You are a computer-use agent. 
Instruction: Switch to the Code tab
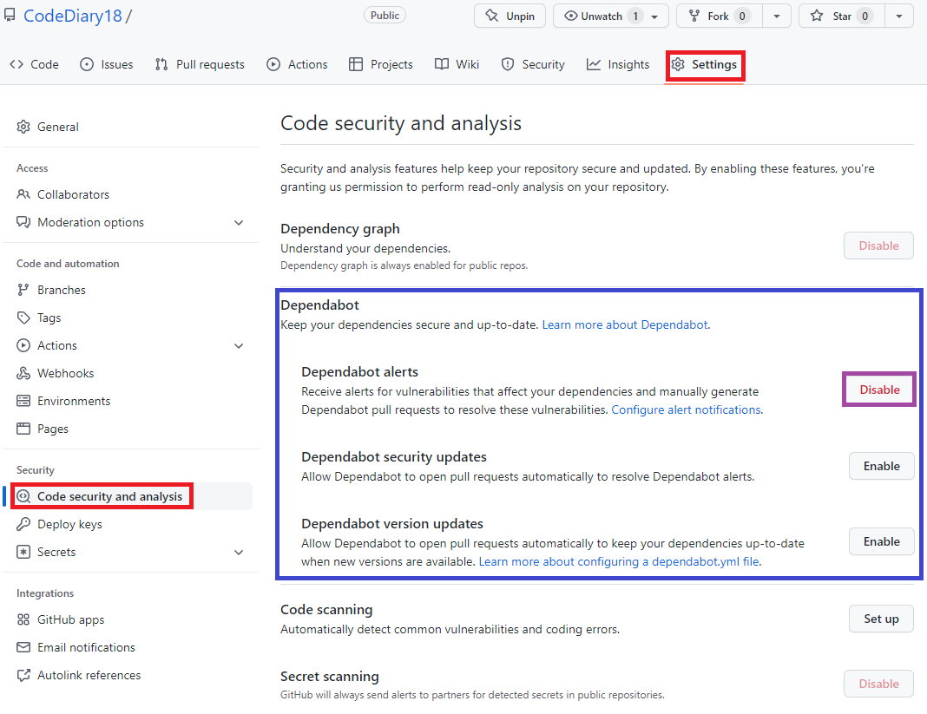click(35, 64)
